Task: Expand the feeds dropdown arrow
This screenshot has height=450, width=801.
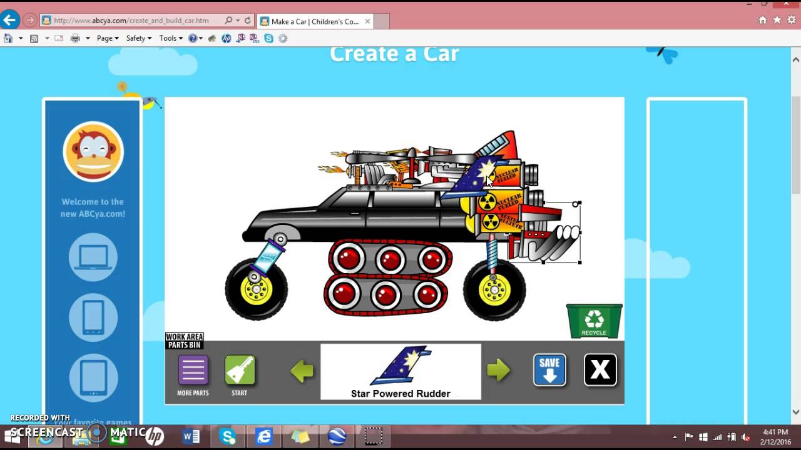Action: coord(47,38)
